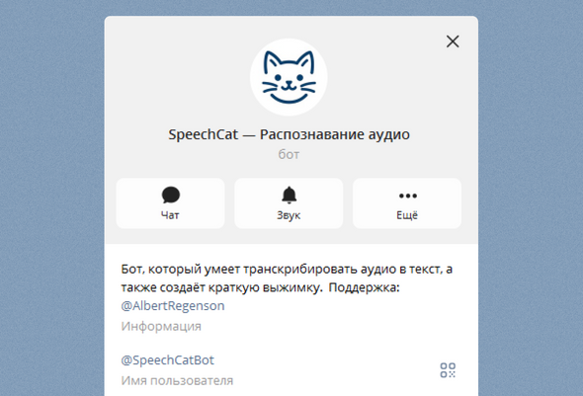Click the word Поддержка: in the description

point(364,287)
